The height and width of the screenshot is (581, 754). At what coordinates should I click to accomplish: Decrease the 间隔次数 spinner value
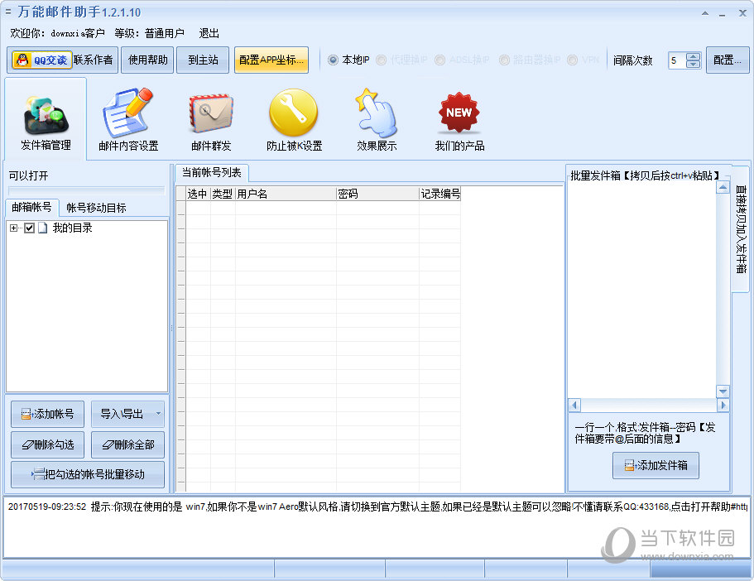click(693, 64)
